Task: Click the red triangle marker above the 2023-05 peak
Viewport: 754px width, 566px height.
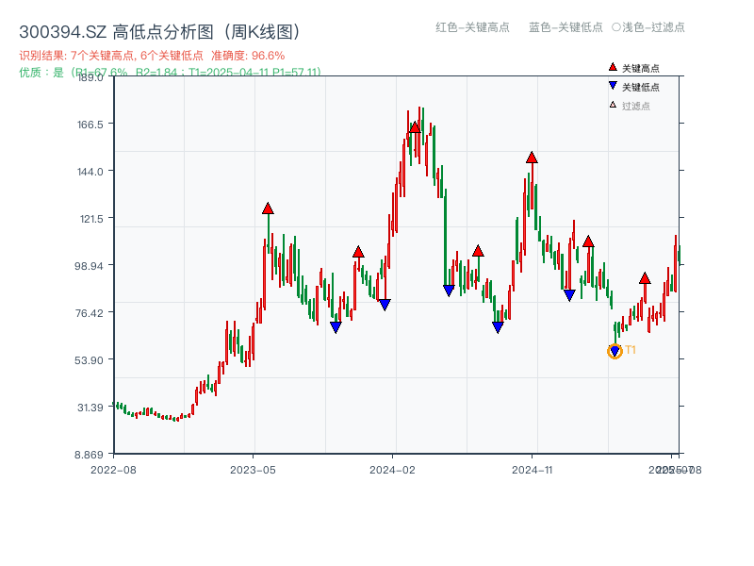Action: 270,208
